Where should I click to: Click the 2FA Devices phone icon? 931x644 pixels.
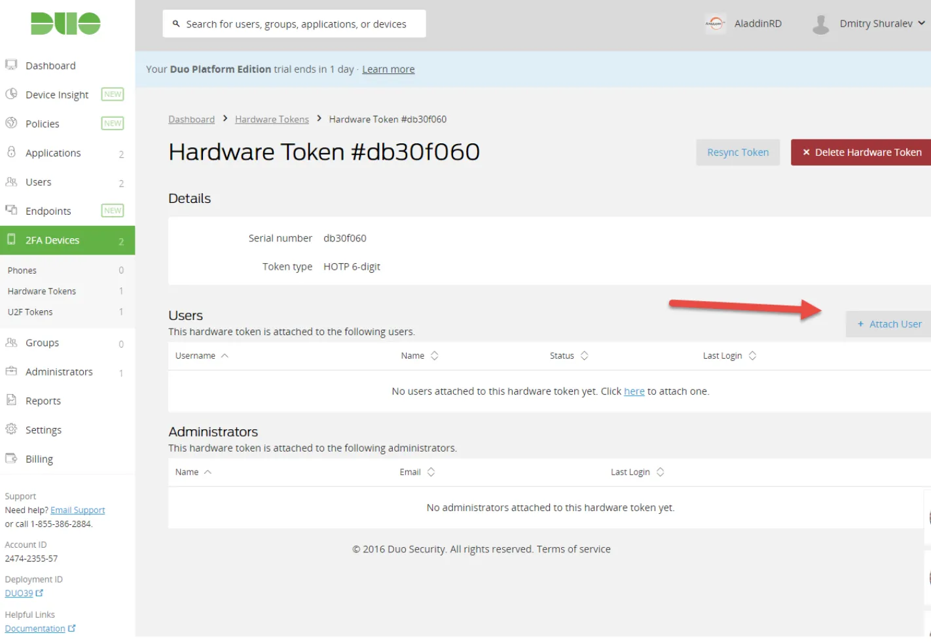pos(11,240)
